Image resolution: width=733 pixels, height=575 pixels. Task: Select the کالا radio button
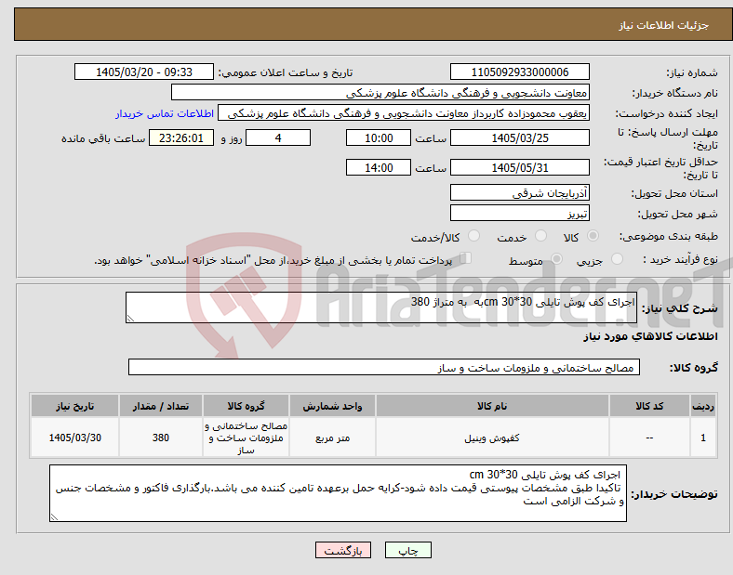(x=593, y=236)
